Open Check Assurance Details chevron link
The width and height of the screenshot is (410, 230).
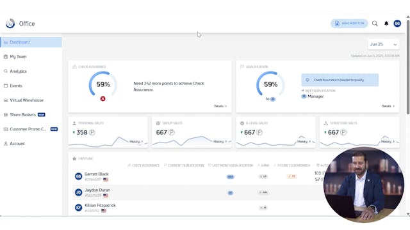point(220,106)
